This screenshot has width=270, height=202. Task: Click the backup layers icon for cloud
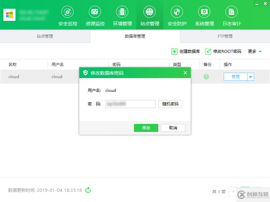[206, 77]
